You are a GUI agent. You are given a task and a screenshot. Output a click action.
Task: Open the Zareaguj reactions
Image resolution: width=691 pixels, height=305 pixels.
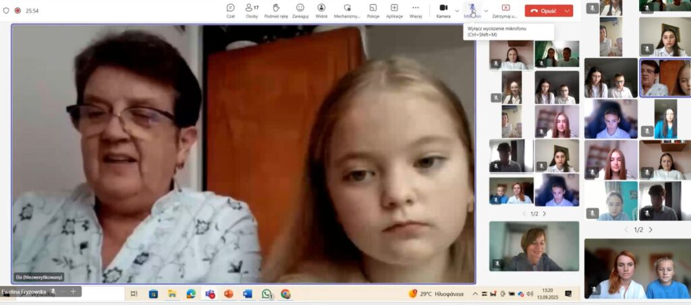point(300,10)
